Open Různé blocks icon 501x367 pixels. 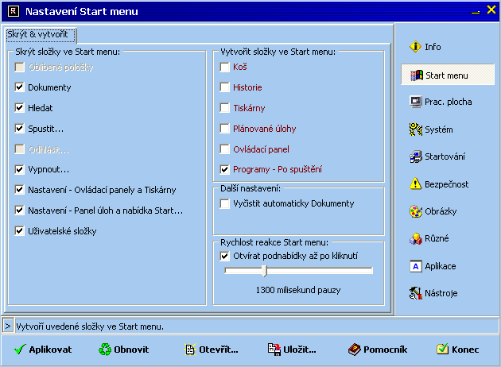click(416, 238)
